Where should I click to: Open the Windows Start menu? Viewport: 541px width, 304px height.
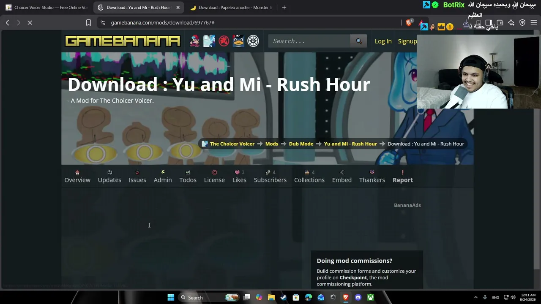(171, 297)
